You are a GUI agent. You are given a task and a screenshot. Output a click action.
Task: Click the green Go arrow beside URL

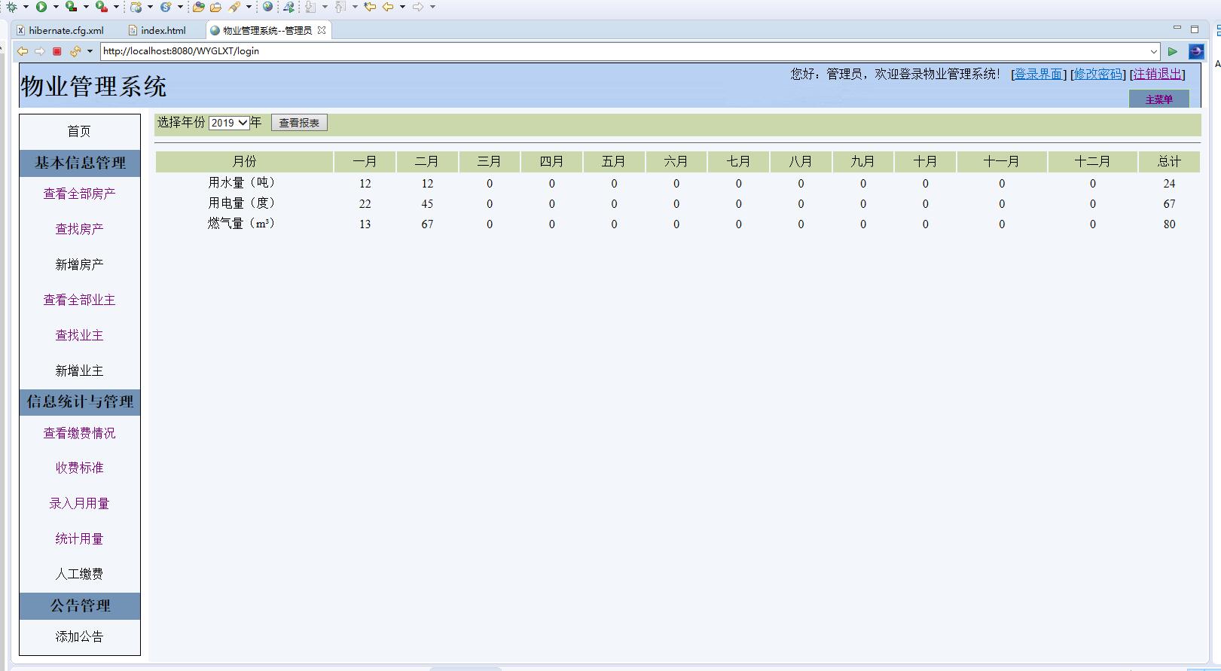pyautogui.click(x=1173, y=51)
